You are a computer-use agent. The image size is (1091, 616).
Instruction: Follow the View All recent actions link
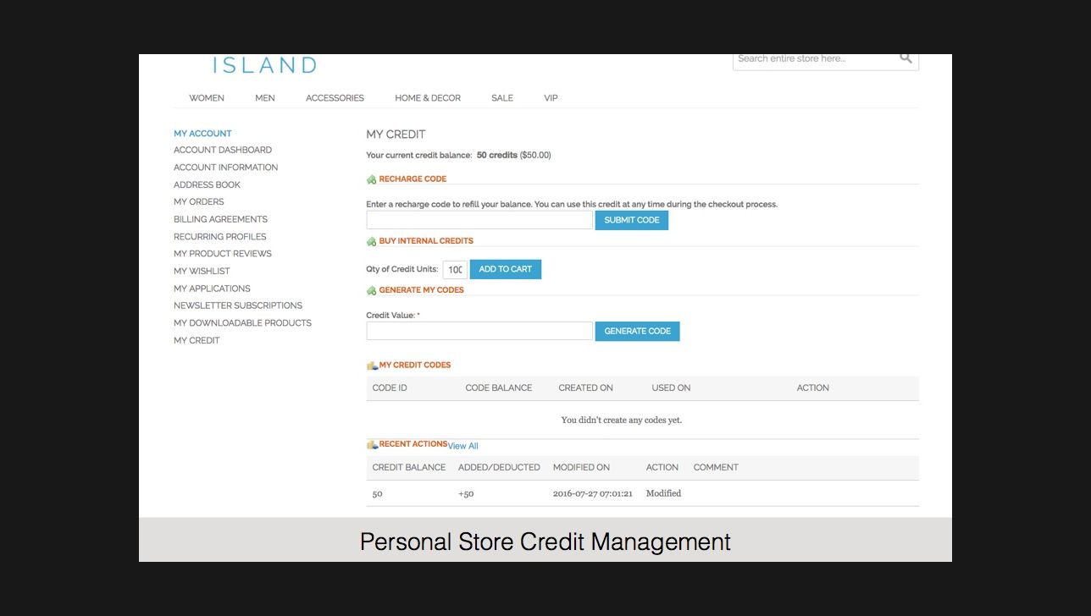pyautogui.click(x=463, y=446)
